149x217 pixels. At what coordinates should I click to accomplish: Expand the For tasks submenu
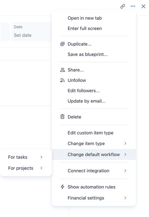click(x=26, y=157)
